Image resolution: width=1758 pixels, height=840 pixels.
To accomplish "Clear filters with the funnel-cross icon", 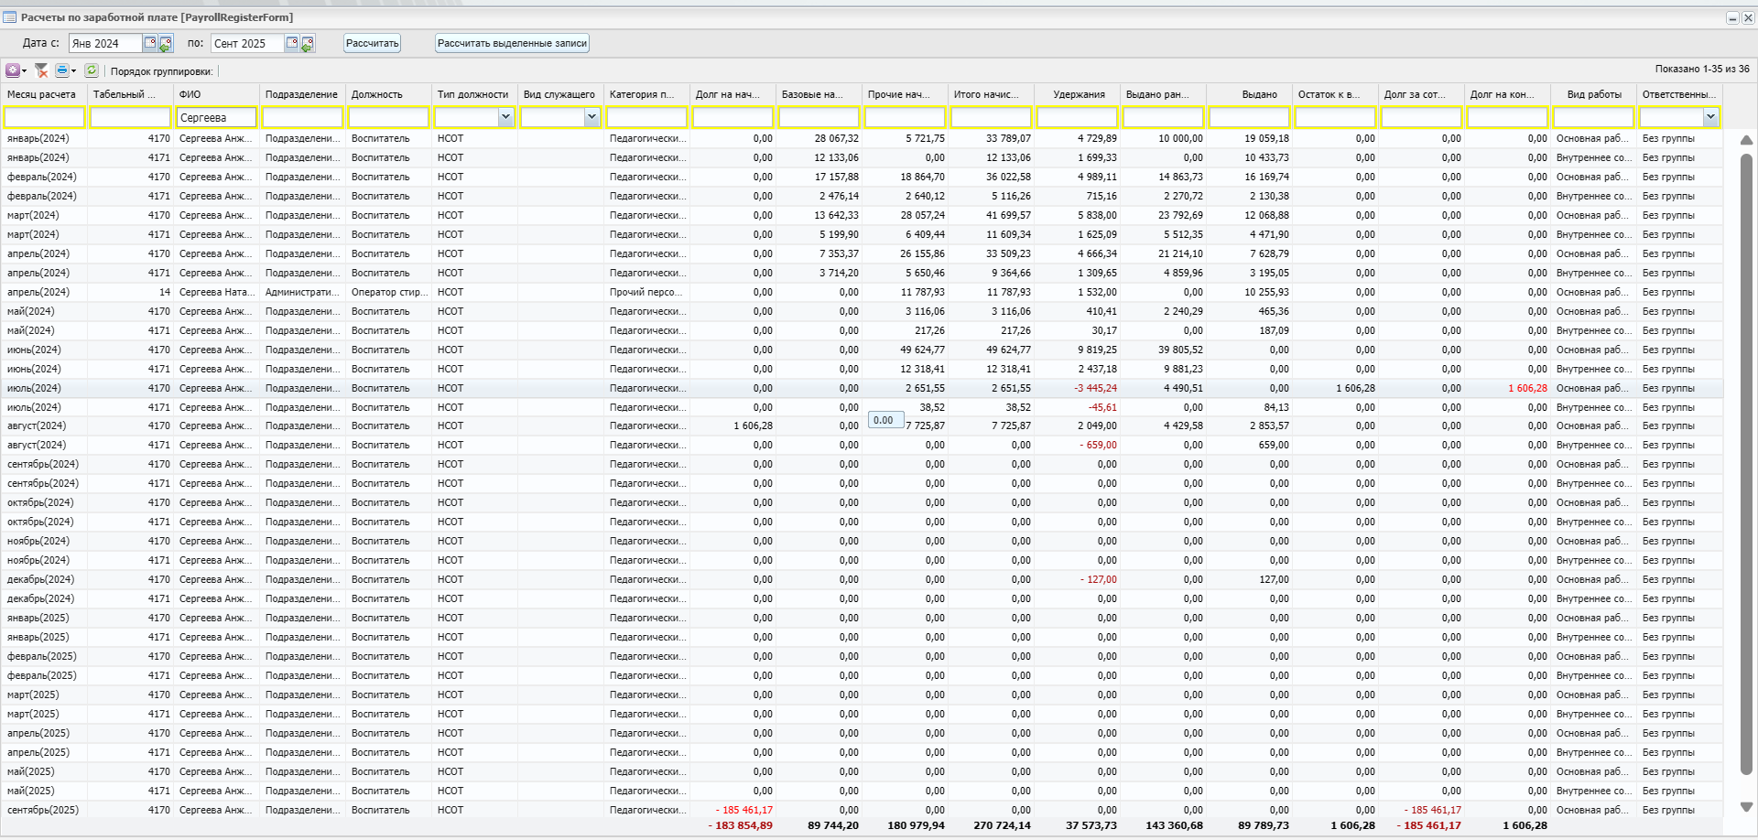I will click(41, 70).
